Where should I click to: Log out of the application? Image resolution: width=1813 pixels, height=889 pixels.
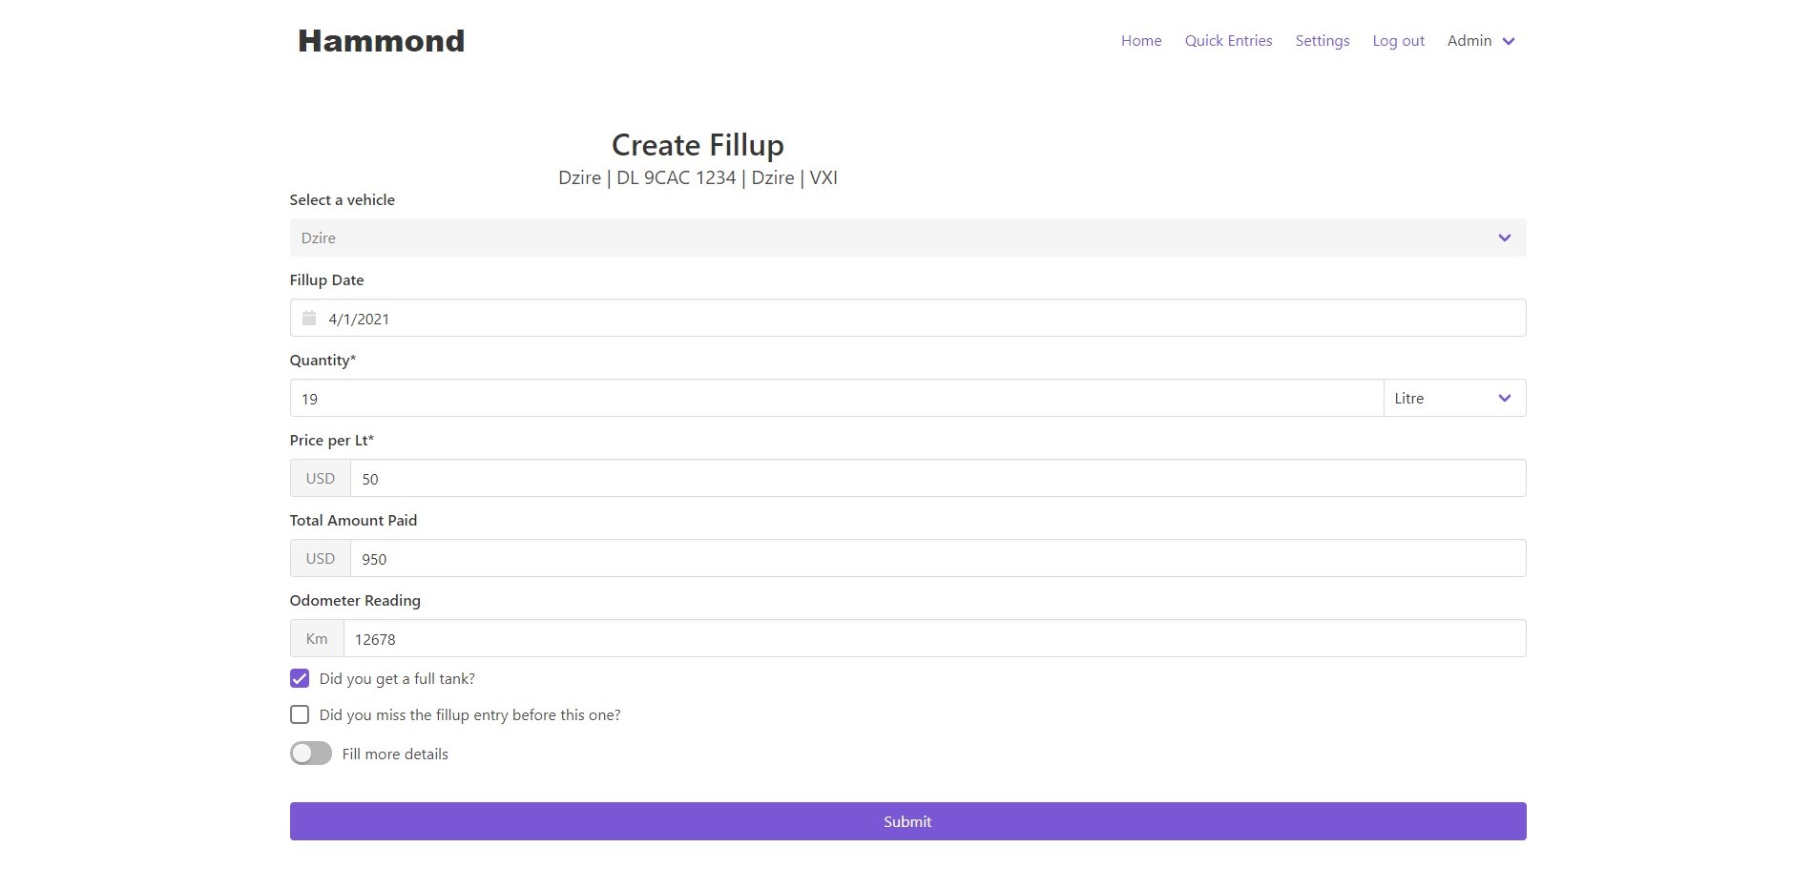(x=1398, y=41)
